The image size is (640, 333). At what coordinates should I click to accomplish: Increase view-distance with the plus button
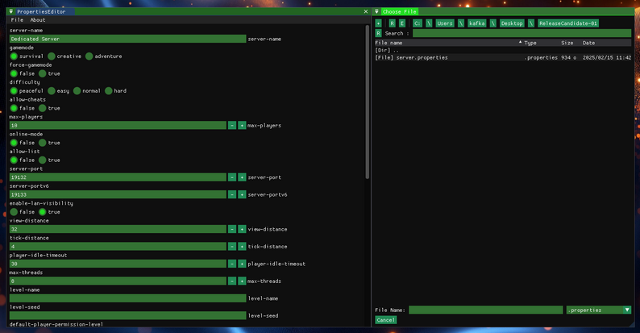(242, 229)
